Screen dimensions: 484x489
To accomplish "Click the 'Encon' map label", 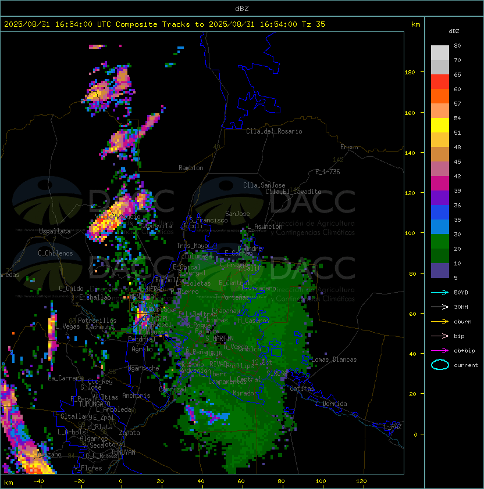I will (x=349, y=147).
